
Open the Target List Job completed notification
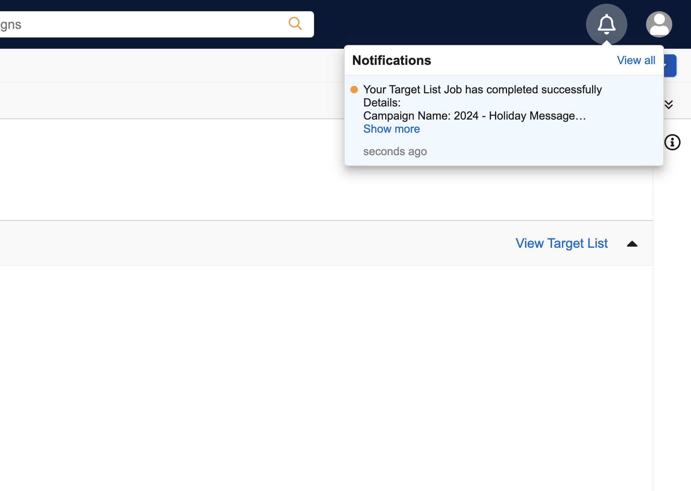point(482,90)
